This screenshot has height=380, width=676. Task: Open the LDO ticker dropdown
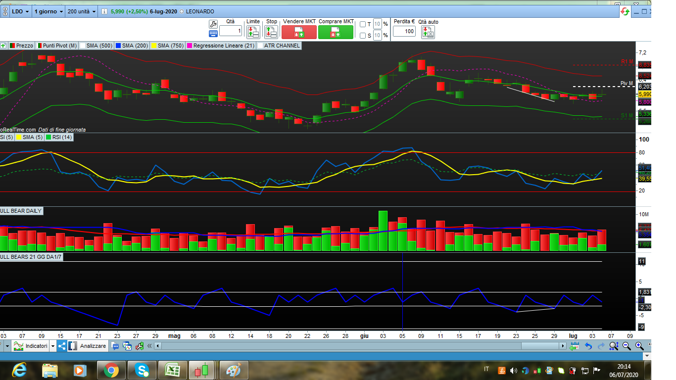[x=20, y=11]
